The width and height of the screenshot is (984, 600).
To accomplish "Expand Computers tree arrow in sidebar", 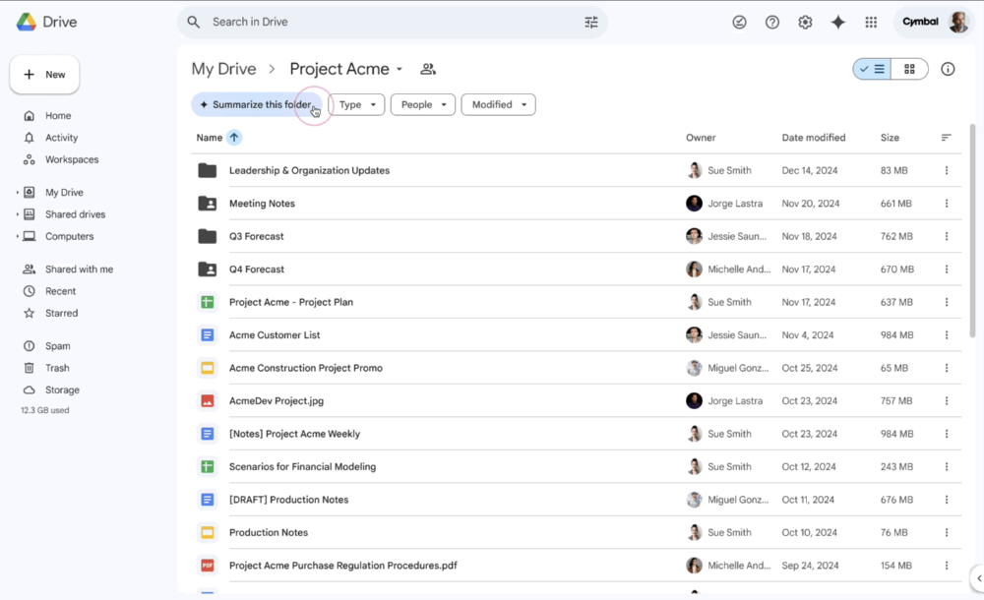I will tap(17, 237).
